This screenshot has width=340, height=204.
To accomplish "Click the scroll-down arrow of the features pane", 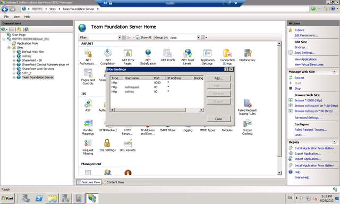I will point(279,173).
